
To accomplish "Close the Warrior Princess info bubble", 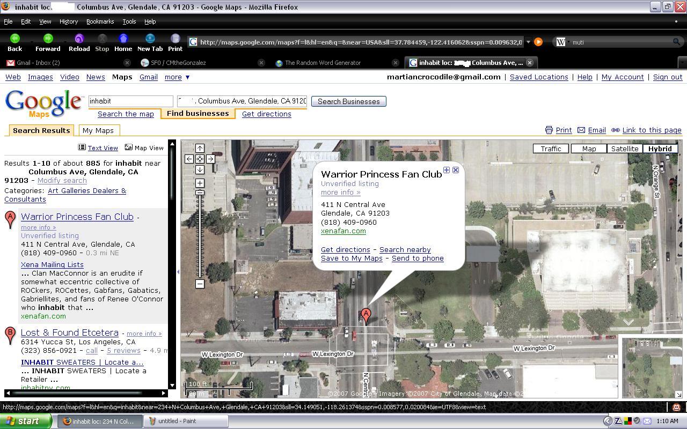I will coord(456,170).
